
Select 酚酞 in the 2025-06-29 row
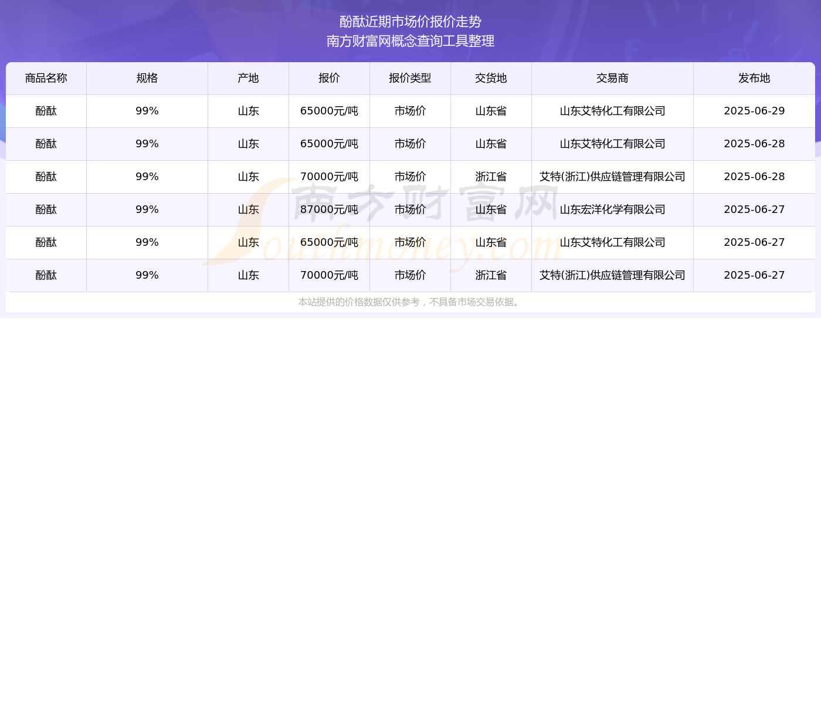pyautogui.click(x=46, y=111)
